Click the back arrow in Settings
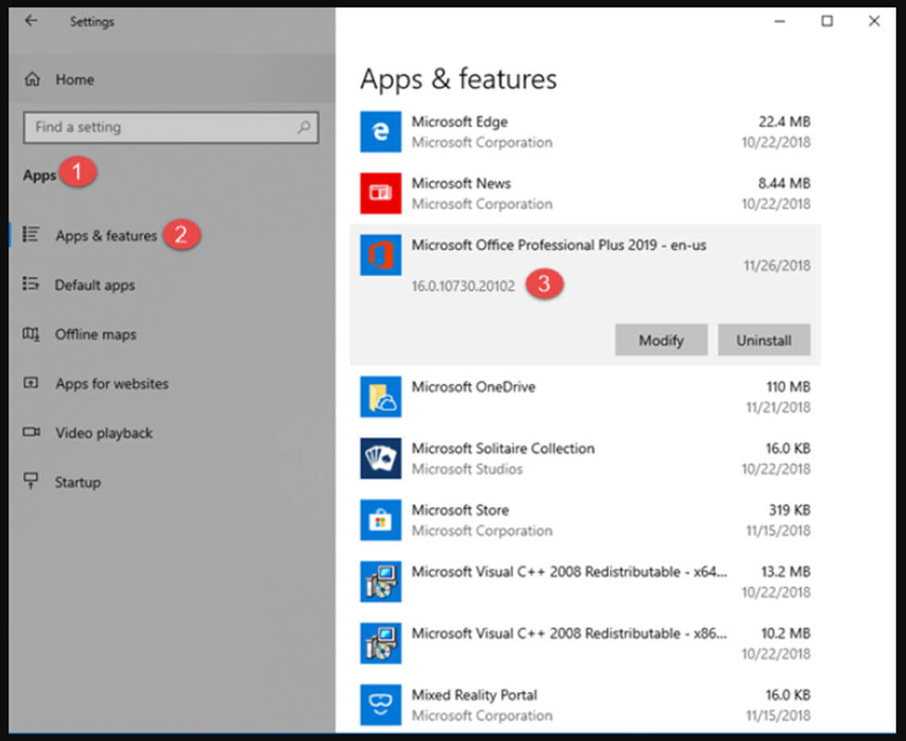 (31, 21)
